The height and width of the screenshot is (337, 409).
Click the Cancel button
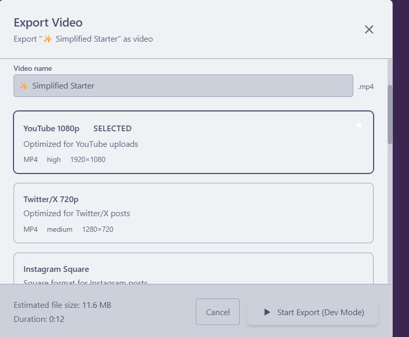click(218, 312)
